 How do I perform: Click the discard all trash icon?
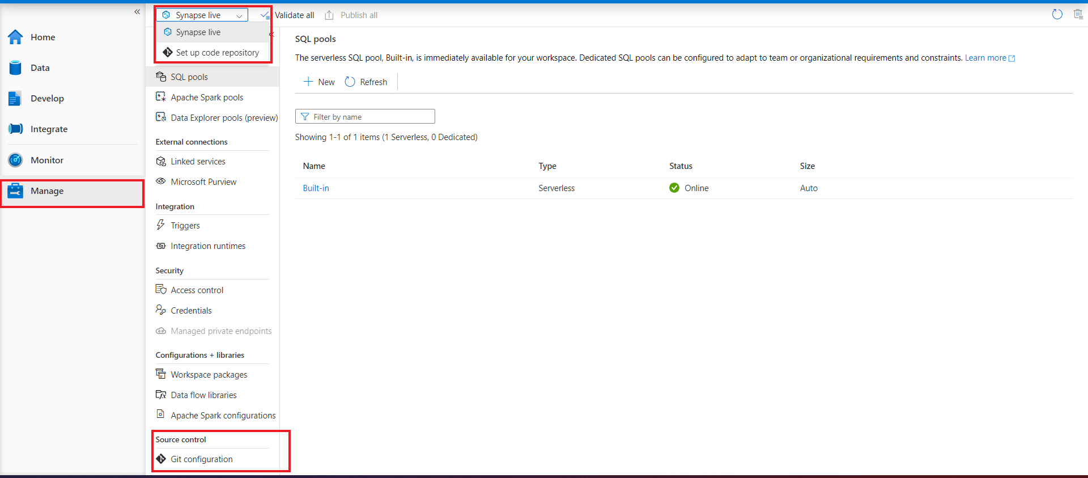[1078, 14]
